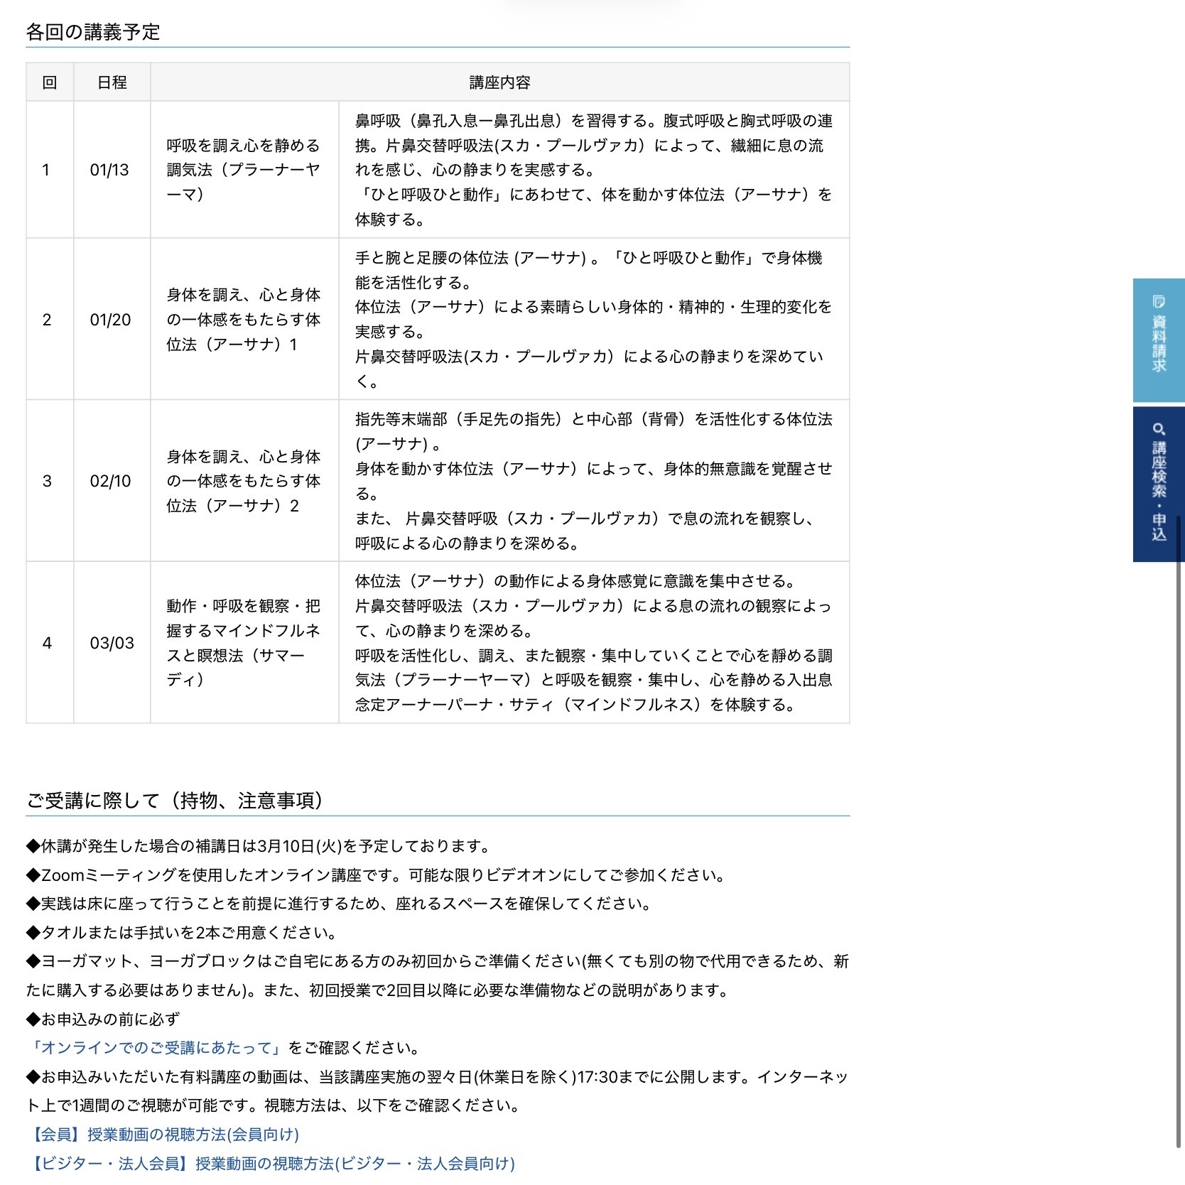The width and height of the screenshot is (1185, 1185).
Task: Click the document icon on 資料請求 tab
Action: click(1159, 301)
